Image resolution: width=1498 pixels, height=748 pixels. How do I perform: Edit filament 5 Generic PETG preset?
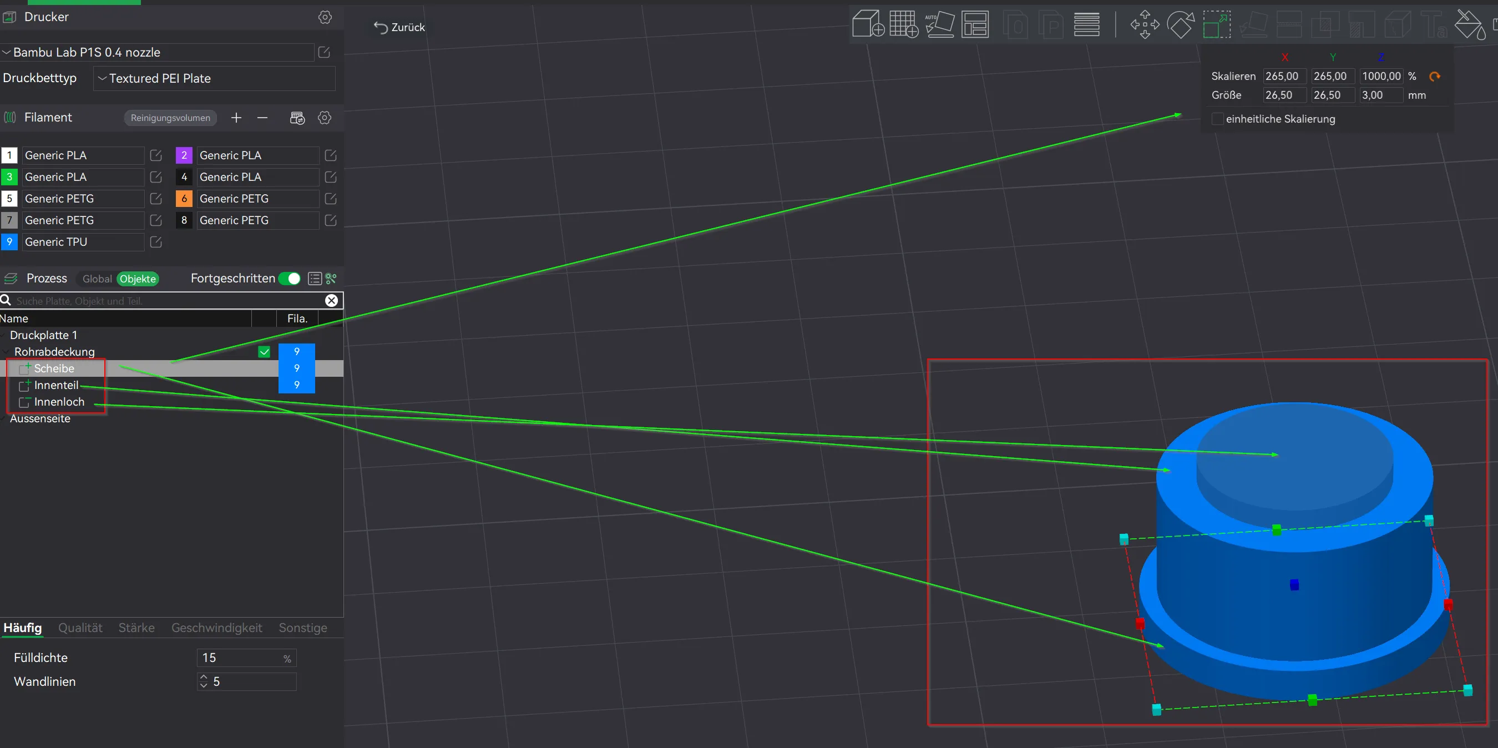[156, 198]
